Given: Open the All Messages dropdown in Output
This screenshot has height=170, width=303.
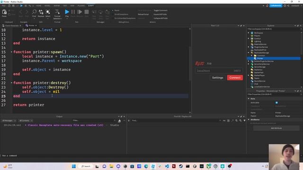Looking at the screenshot, I should click(9, 121).
